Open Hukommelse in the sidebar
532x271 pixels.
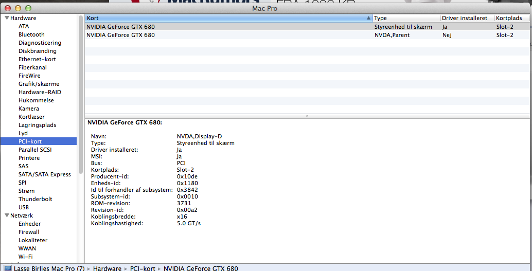tap(36, 100)
